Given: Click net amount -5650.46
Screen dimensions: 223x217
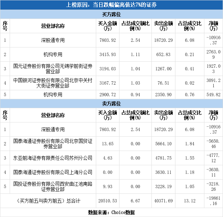Looking at the screenshot, I should click(213, 144).
